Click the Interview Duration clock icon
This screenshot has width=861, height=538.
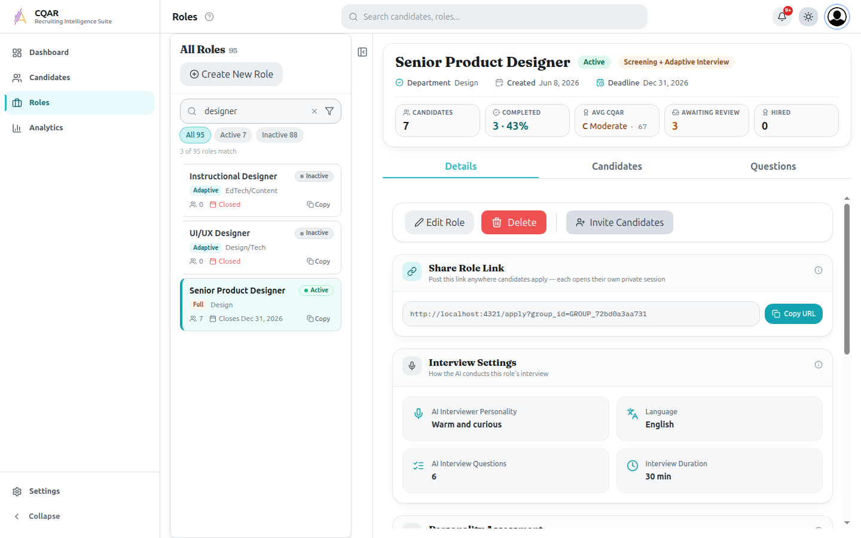click(633, 466)
